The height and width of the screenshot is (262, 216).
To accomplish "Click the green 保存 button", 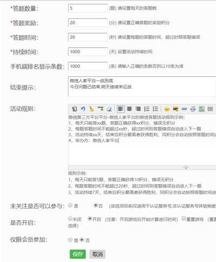I will (78, 254).
